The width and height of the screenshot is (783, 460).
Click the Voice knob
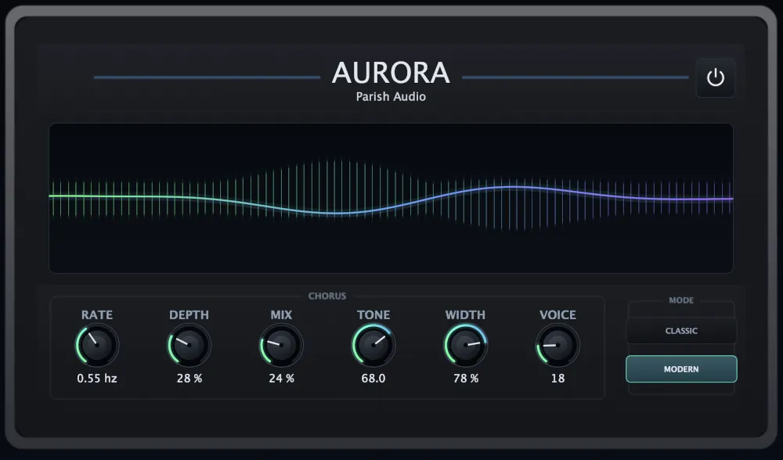tap(557, 345)
